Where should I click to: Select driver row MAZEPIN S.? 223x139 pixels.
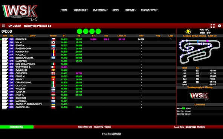coord(88,61)
